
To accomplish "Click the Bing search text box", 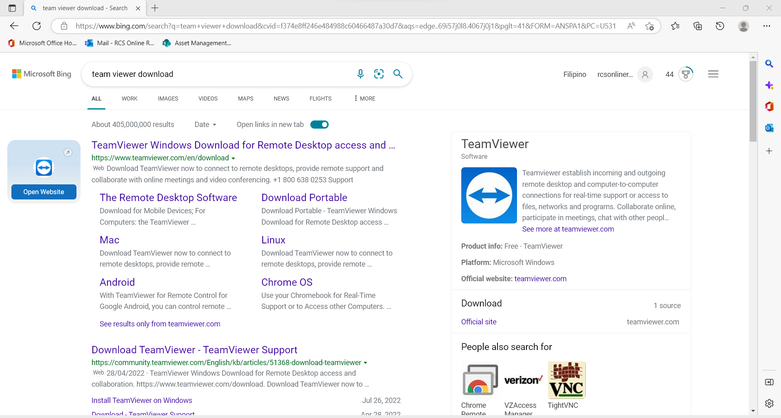I will [220, 74].
